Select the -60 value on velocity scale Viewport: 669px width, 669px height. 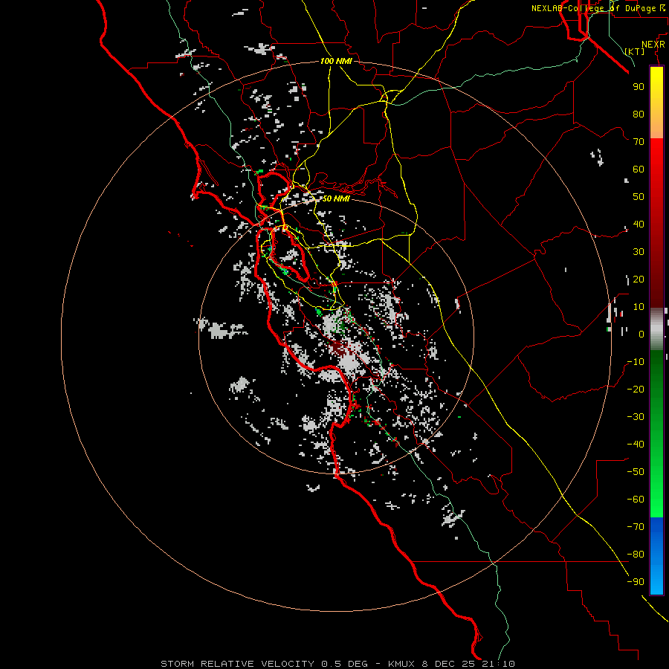coord(636,500)
